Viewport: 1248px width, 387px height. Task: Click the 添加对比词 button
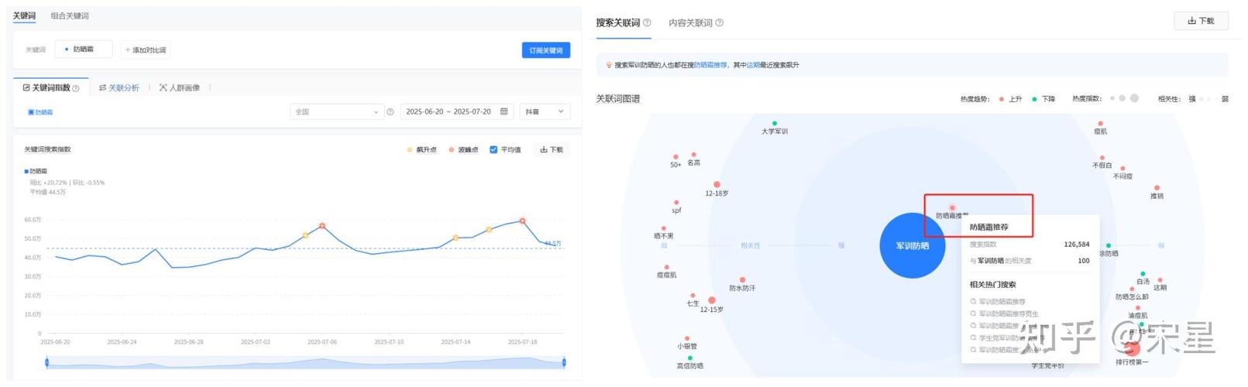146,50
